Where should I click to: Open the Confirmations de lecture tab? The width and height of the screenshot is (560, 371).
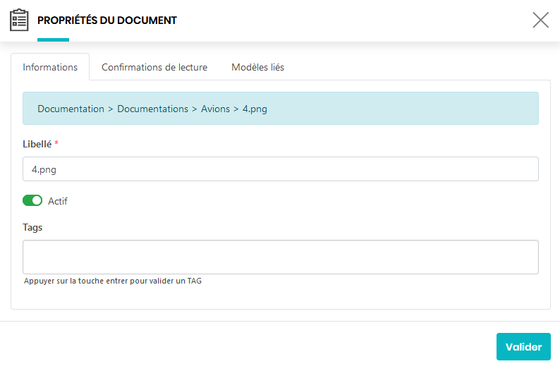point(154,68)
